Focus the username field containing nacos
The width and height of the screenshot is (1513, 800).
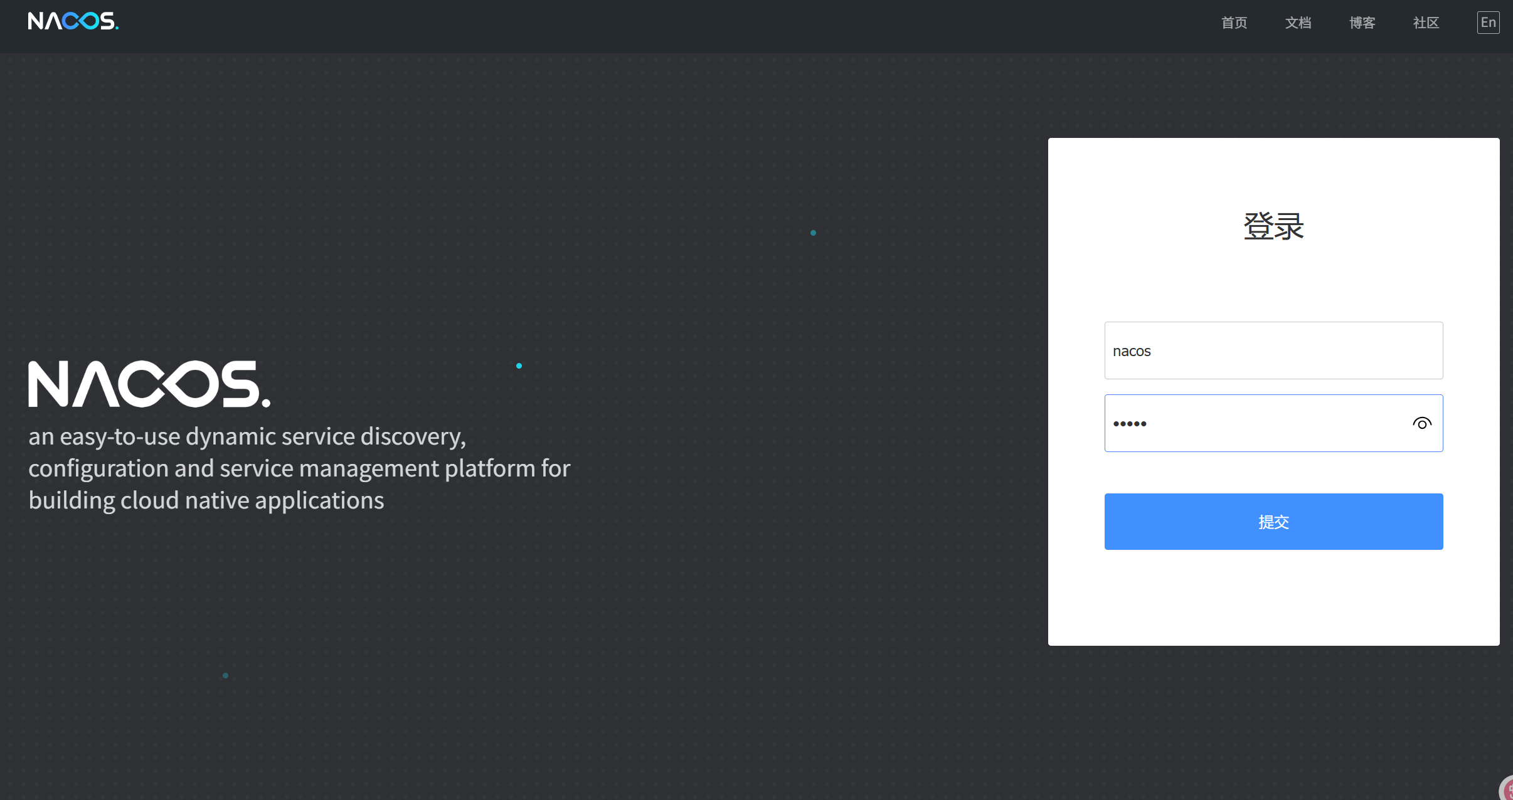pyautogui.click(x=1273, y=350)
